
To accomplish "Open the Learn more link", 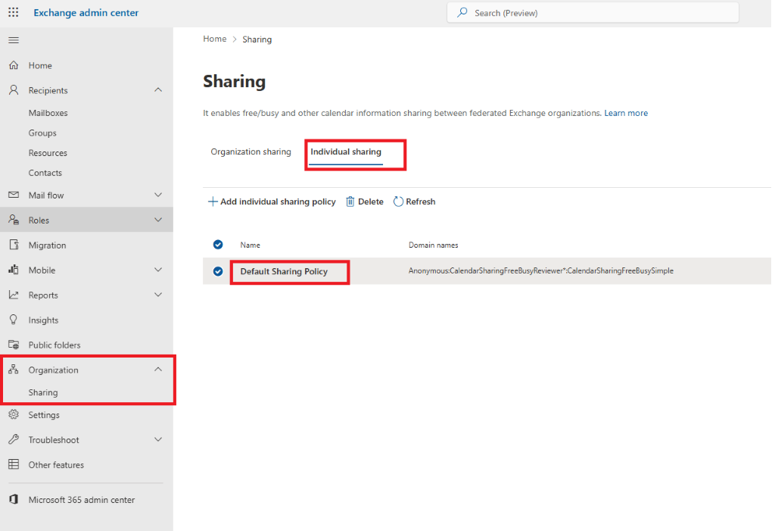I will pos(625,112).
